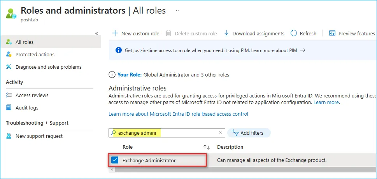Click the Diagnose and solve problems wrench icon

coord(9,67)
